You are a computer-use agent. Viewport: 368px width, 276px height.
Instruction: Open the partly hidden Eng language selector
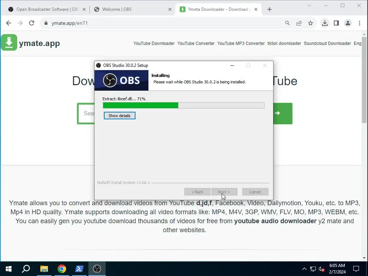pyautogui.click(x=358, y=43)
